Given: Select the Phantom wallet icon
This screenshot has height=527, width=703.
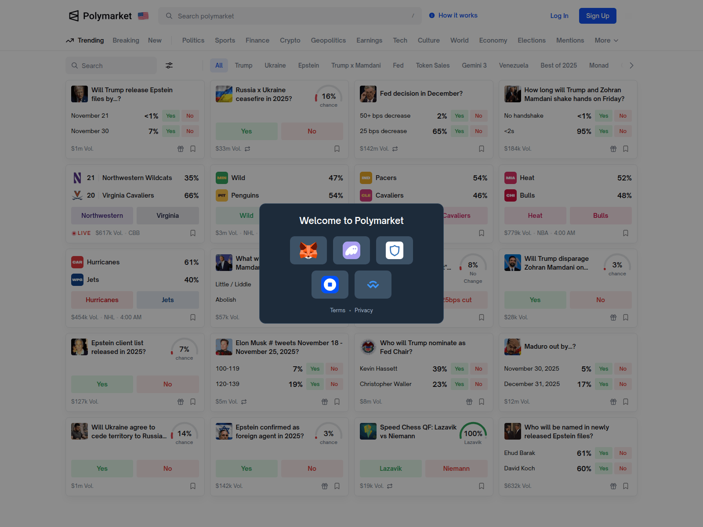Looking at the screenshot, I should click(x=351, y=250).
